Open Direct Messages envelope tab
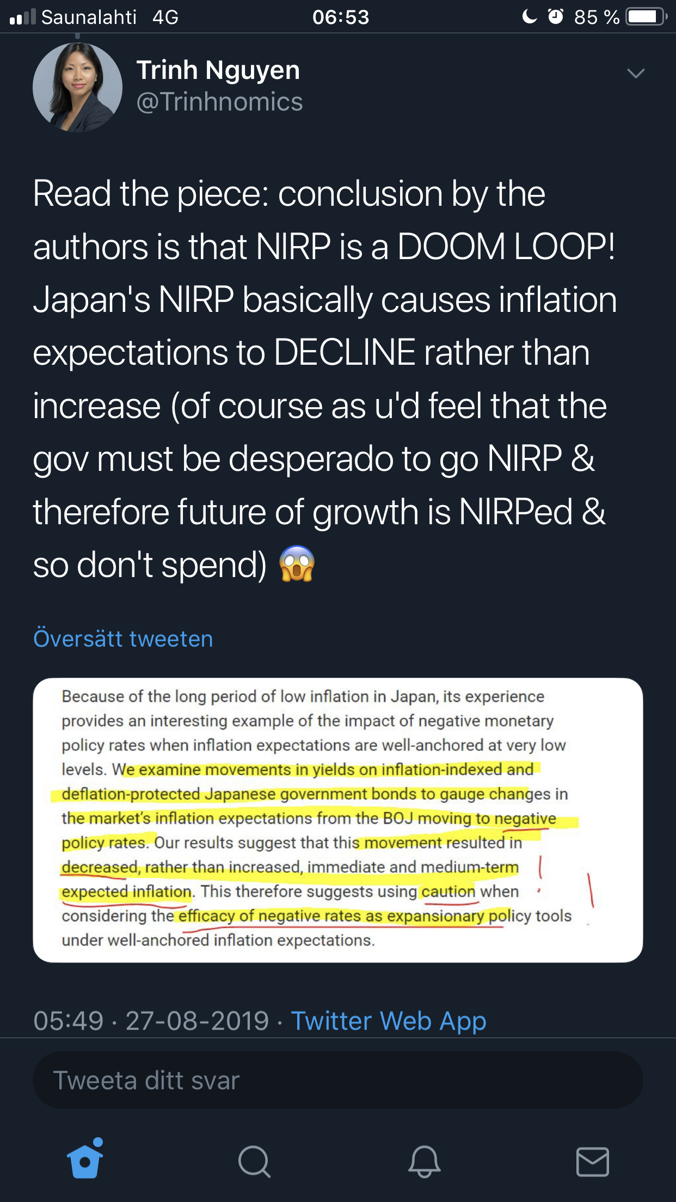The height and width of the screenshot is (1202, 676). 592,1162
